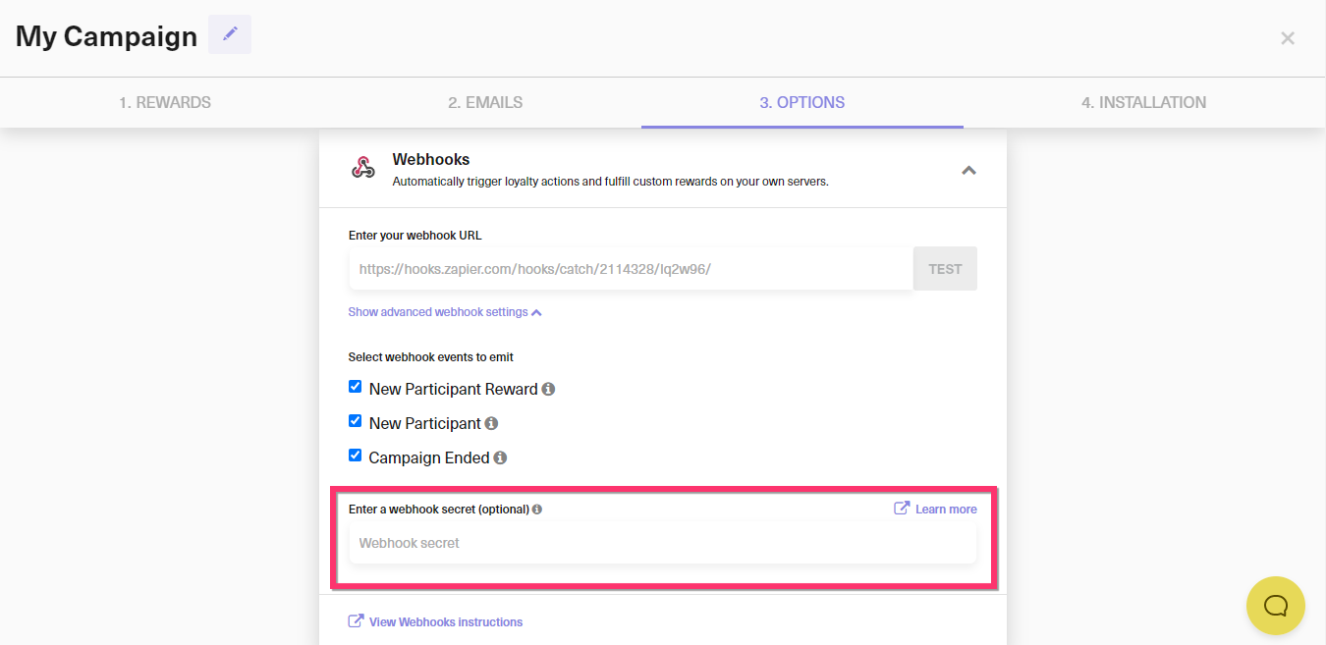This screenshot has width=1326, height=645.
Task: Collapse Show advanced webhook settings
Action: click(445, 312)
